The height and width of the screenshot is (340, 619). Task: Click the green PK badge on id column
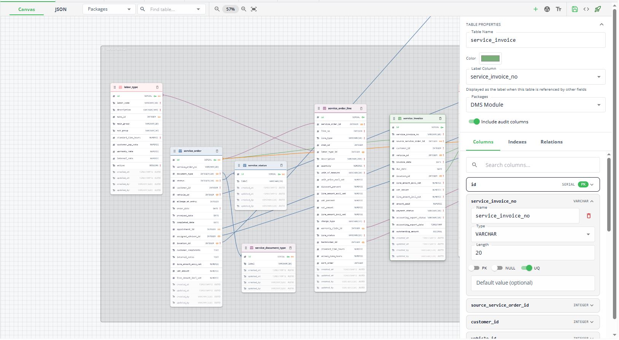583,184
